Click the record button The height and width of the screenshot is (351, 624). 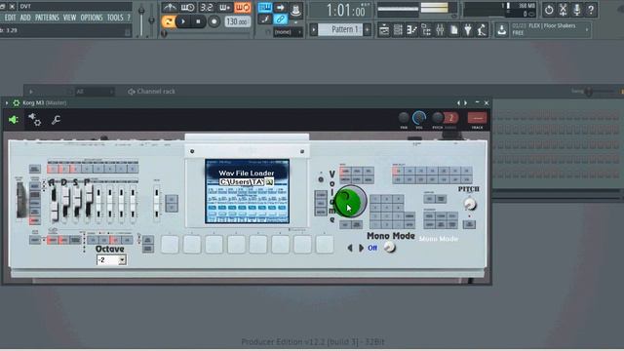tap(214, 21)
